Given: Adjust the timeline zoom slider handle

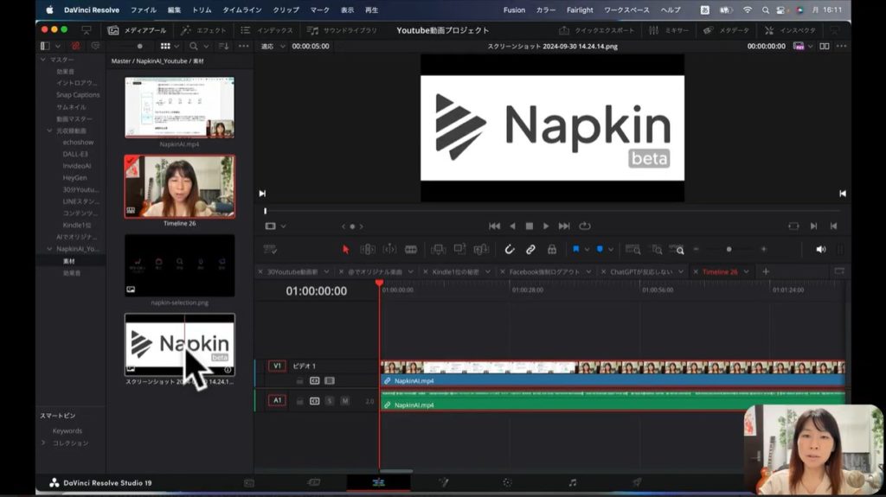Looking at the screenshot, I should 729,249.
